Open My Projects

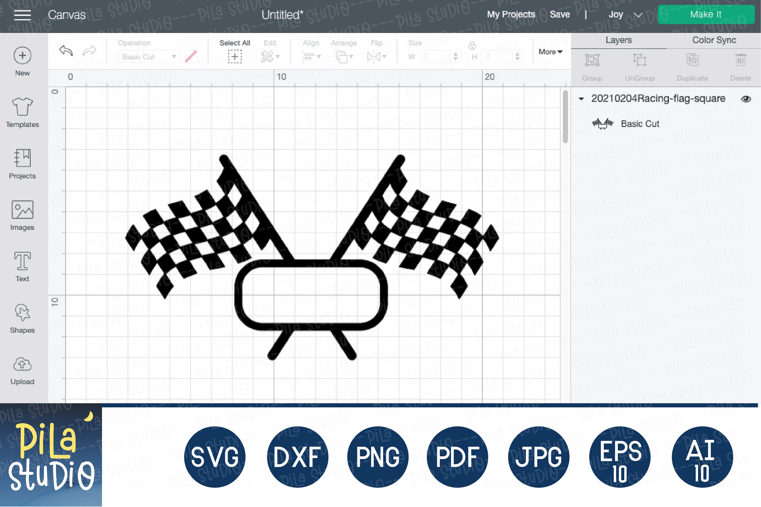(511, 14)
